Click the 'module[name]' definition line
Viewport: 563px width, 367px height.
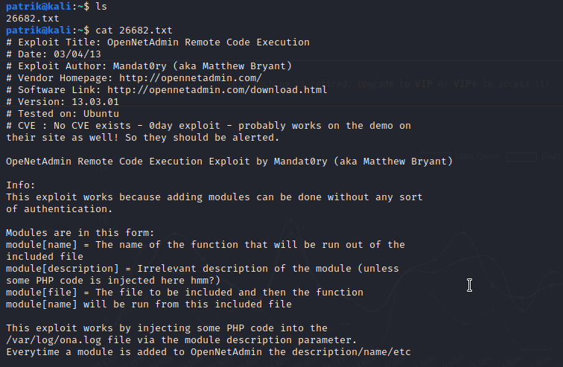205,244
